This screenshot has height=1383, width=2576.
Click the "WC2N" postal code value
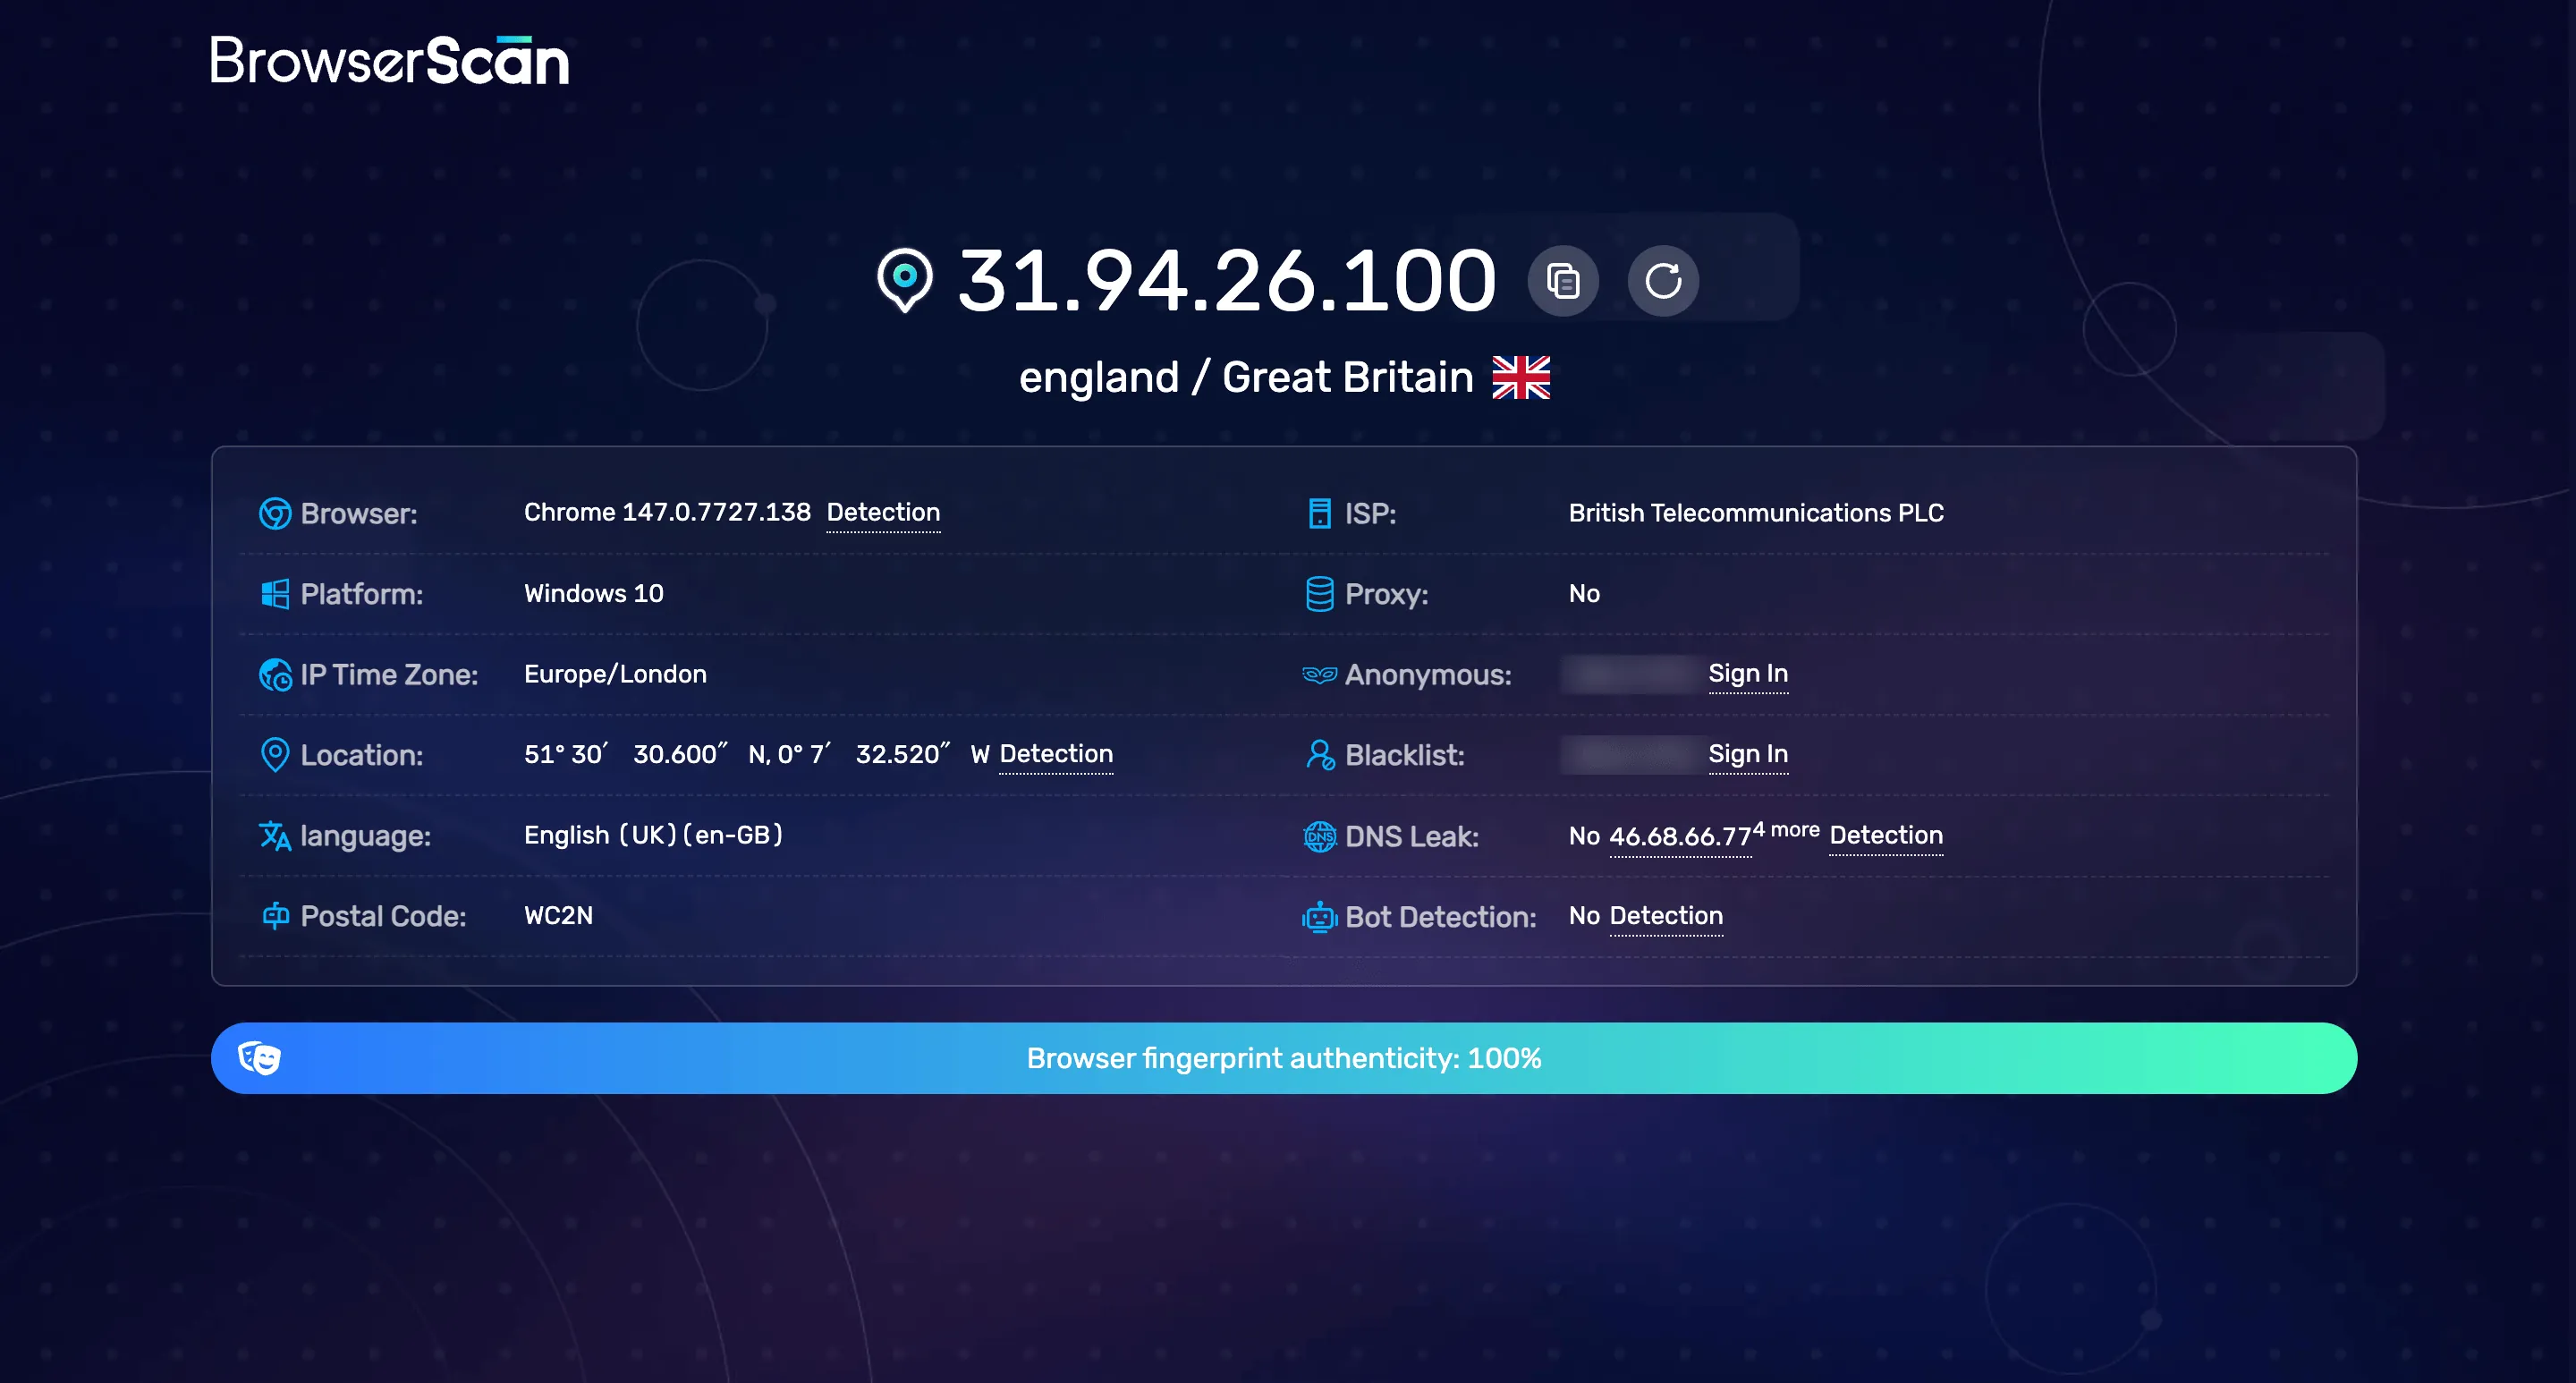click(558, 916)
